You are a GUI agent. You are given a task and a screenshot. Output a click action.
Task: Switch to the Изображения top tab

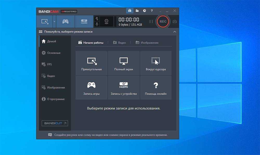click(x=147, y=43)
